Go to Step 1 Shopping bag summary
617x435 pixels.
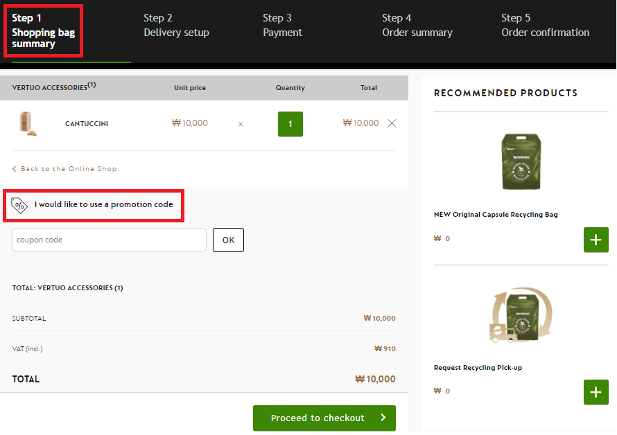(x=43, y=30)
